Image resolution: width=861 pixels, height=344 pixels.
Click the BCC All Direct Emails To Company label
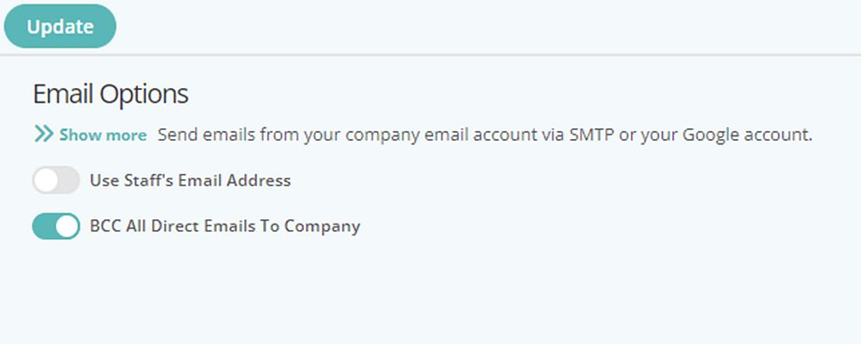click(225, 226)
